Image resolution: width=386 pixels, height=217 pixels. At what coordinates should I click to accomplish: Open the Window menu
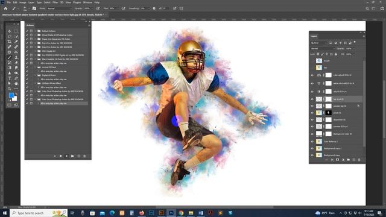click(x=87, y=2)
